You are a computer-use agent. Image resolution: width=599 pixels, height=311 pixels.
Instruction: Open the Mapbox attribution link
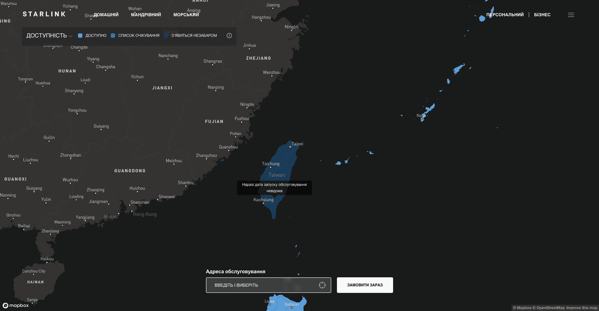[522, 308]
